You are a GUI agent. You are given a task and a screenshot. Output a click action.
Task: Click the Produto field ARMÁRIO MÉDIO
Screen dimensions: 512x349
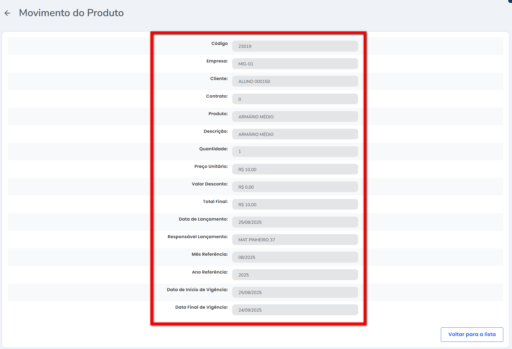tap(295, 117)
